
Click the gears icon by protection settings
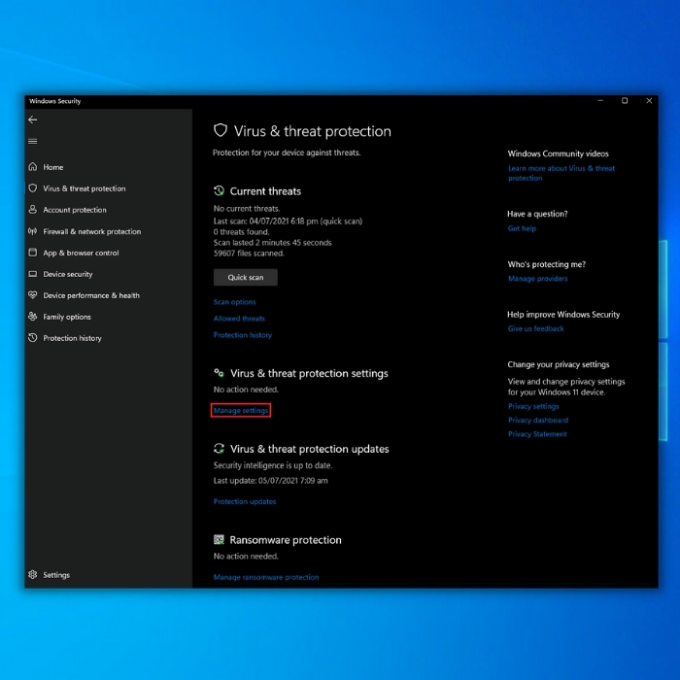pos(219,373)
